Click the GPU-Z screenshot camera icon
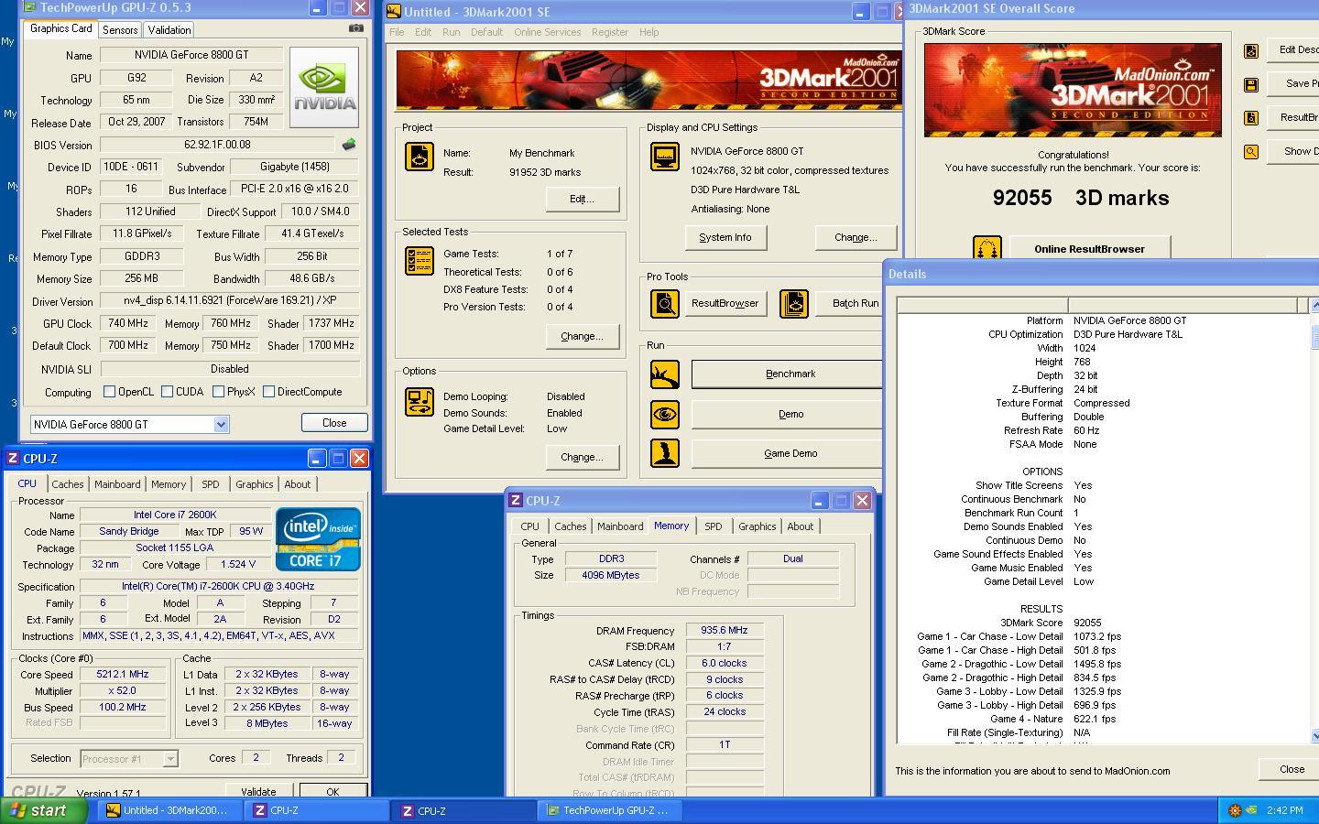This screenshot has height=824, width=1319. tap(356, 28)
